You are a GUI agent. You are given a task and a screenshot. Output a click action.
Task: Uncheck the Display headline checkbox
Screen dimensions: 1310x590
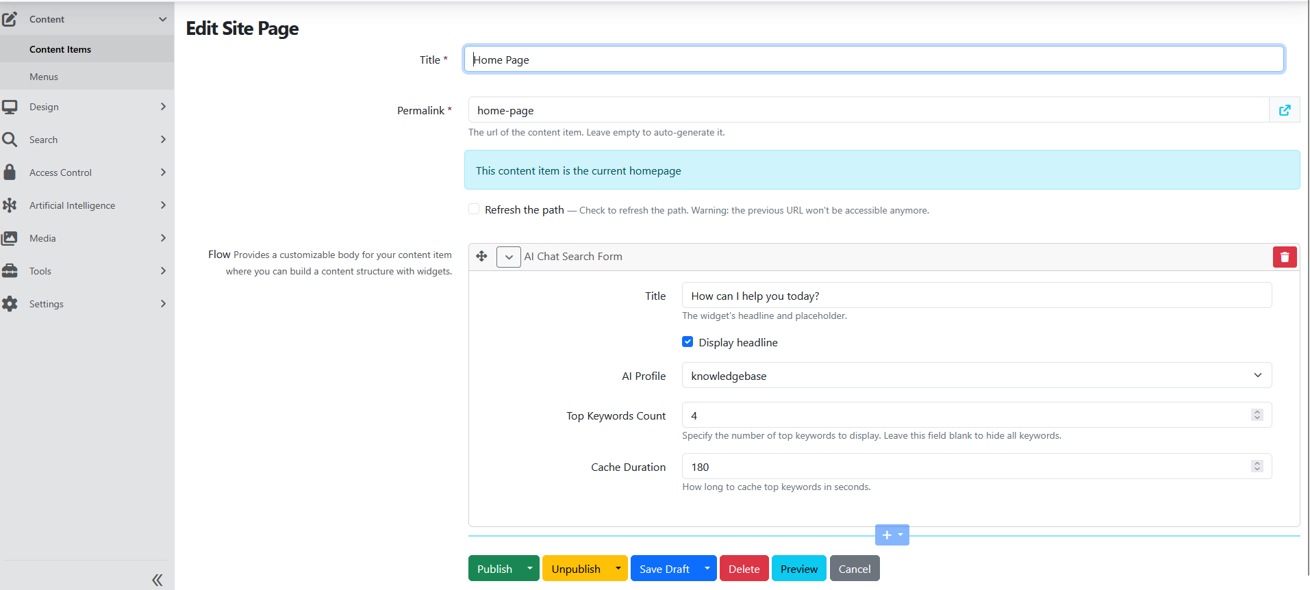pos(688,342)
